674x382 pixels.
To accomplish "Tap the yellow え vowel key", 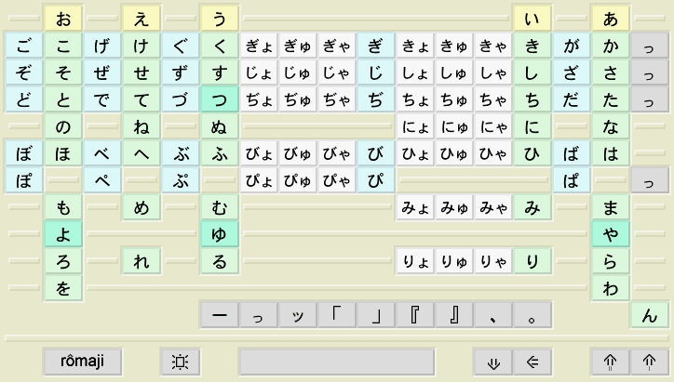I will point(141,19).
